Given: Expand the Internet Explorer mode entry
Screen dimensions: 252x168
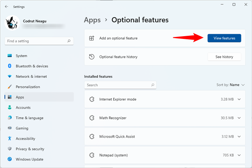Looking at the screenshot, I should pyautogui.click(x=239, y=99).
